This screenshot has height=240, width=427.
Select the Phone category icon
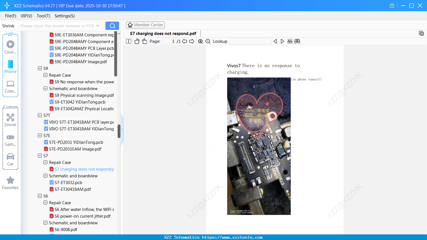10,67
